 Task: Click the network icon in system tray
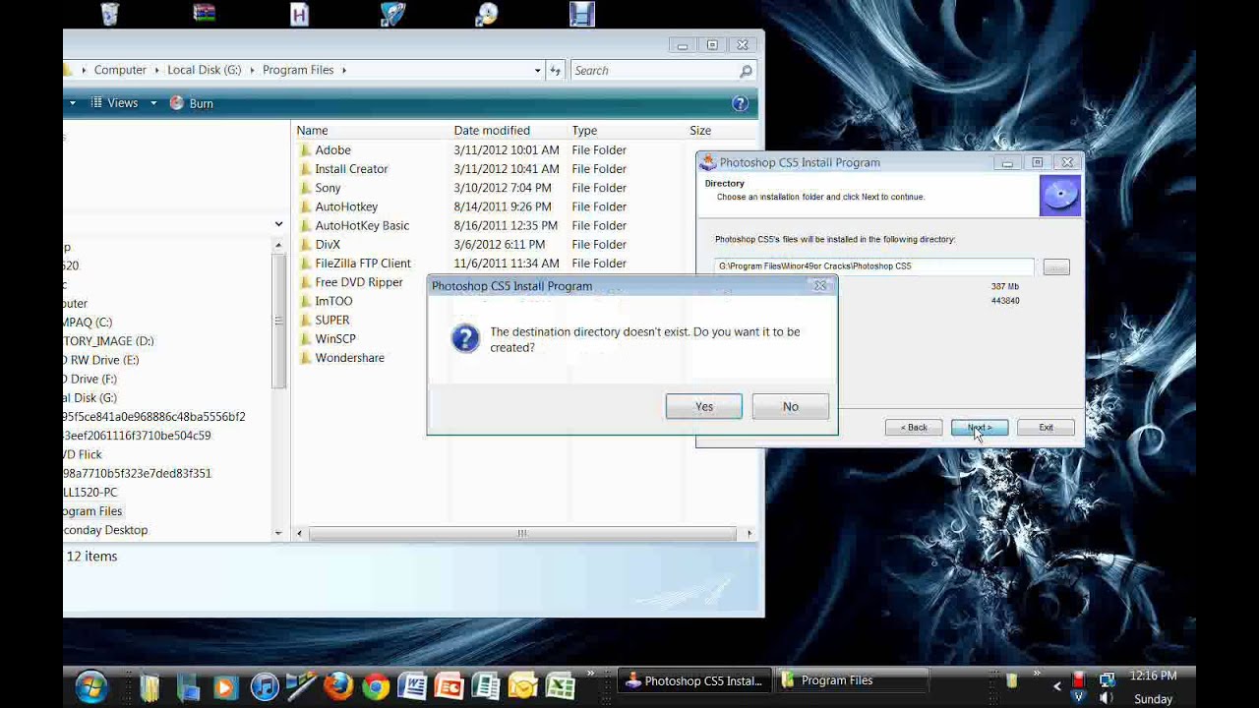coord(1107,679)
